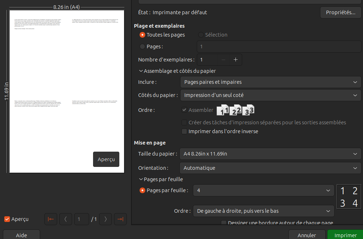Collapse the 'Pages par feuille' expander

click(x=141, y=179)
